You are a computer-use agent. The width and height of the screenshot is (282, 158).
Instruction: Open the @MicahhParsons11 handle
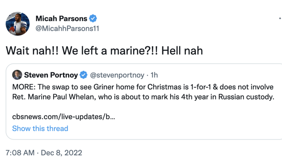click(67, 29)
